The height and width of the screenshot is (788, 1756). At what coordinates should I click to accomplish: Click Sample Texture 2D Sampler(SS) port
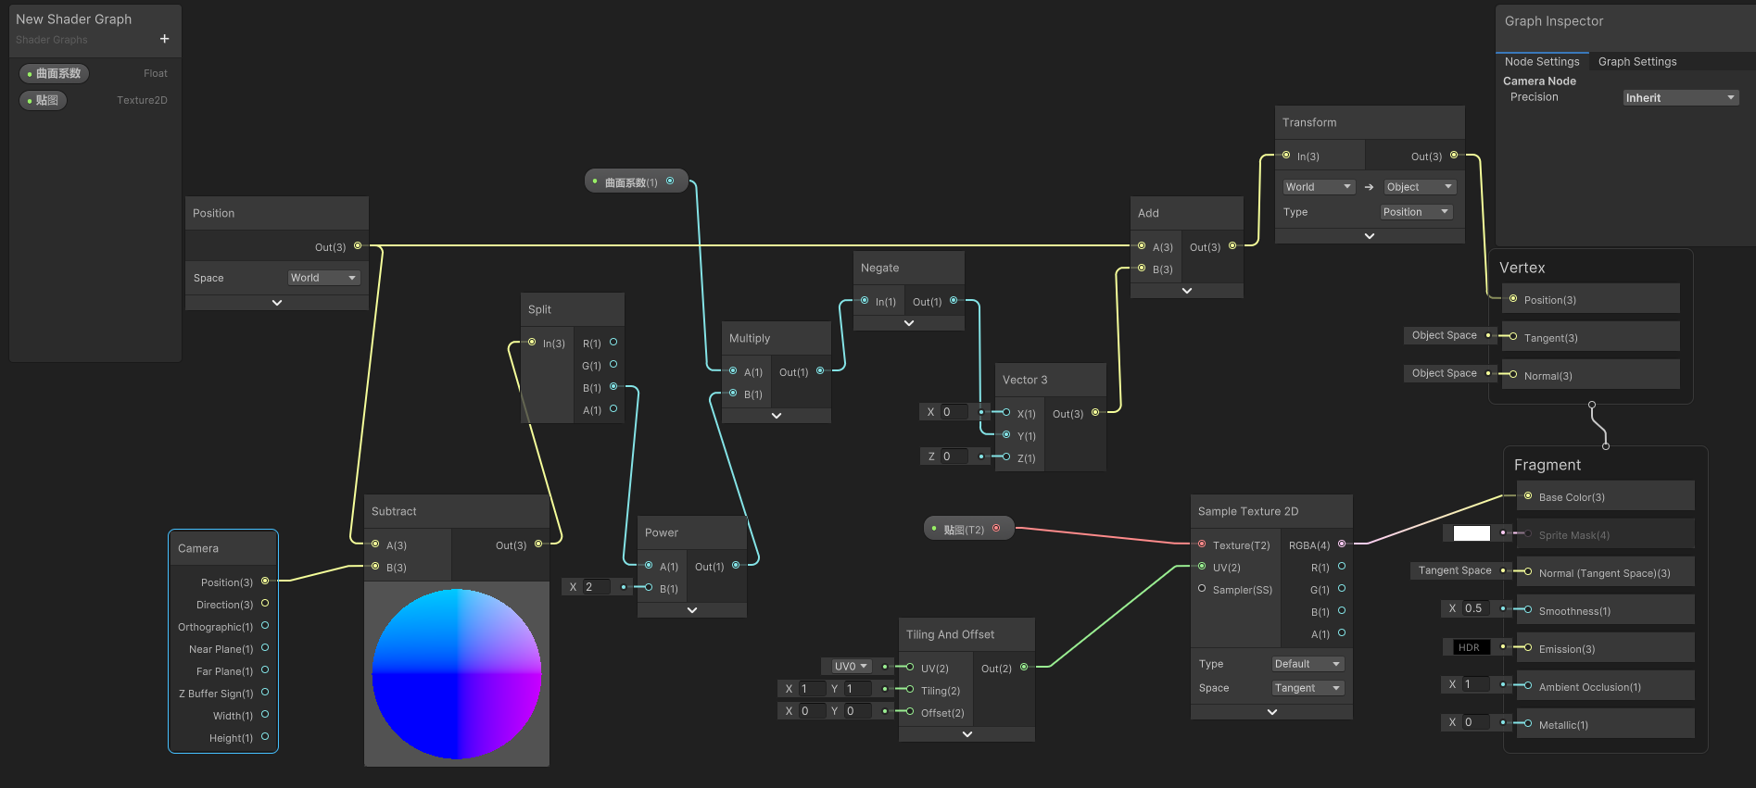point(1202,589)
